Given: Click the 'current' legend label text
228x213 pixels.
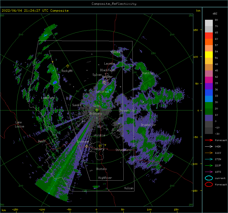Looking at the screenshot, I should (220, 178).
